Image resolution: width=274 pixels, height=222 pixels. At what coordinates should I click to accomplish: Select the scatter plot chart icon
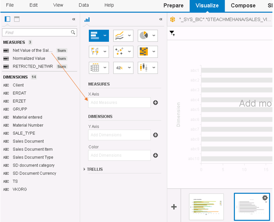click(119, 52)
